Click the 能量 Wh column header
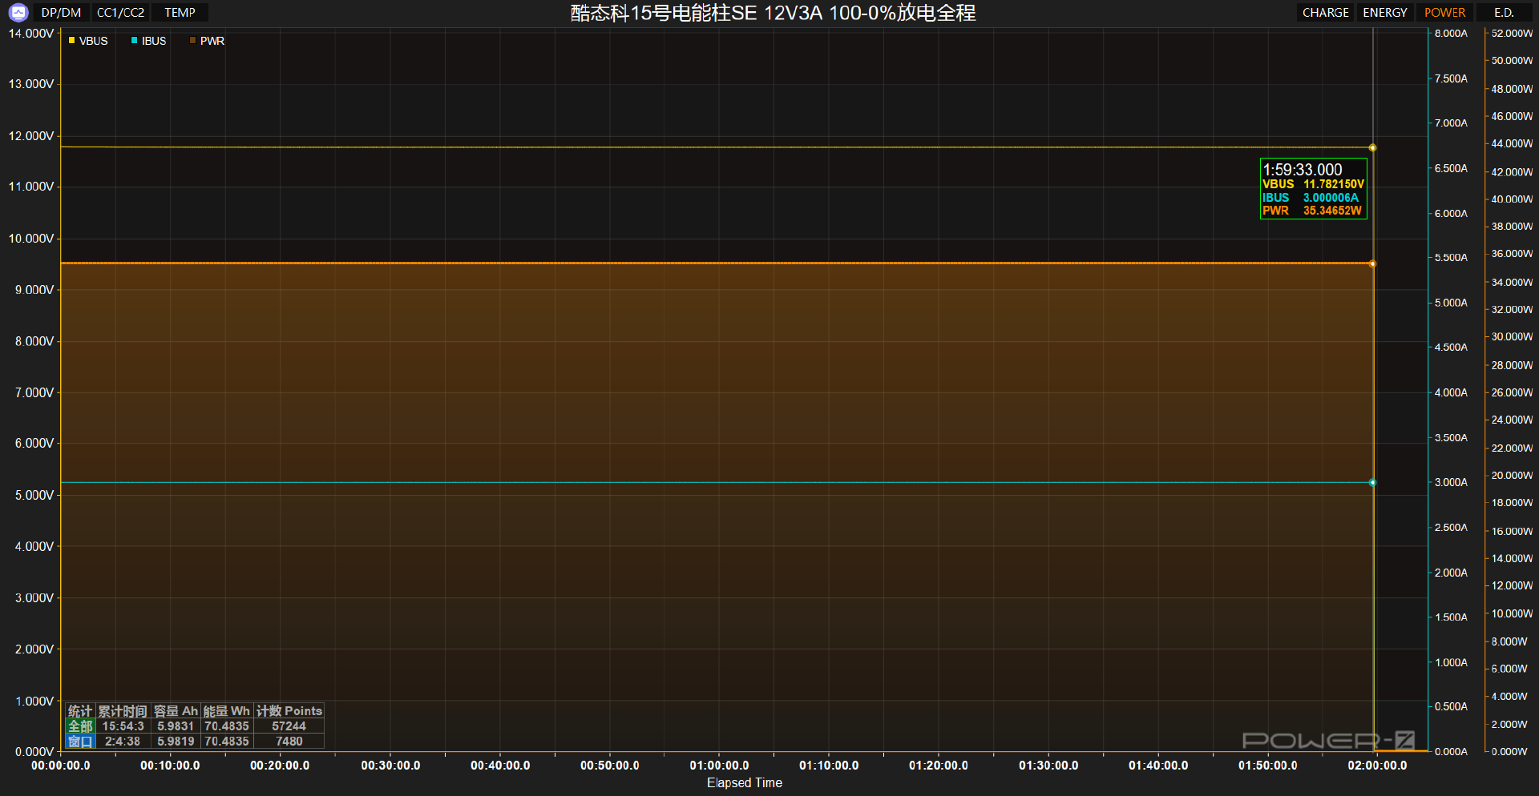 pos(227,711)
